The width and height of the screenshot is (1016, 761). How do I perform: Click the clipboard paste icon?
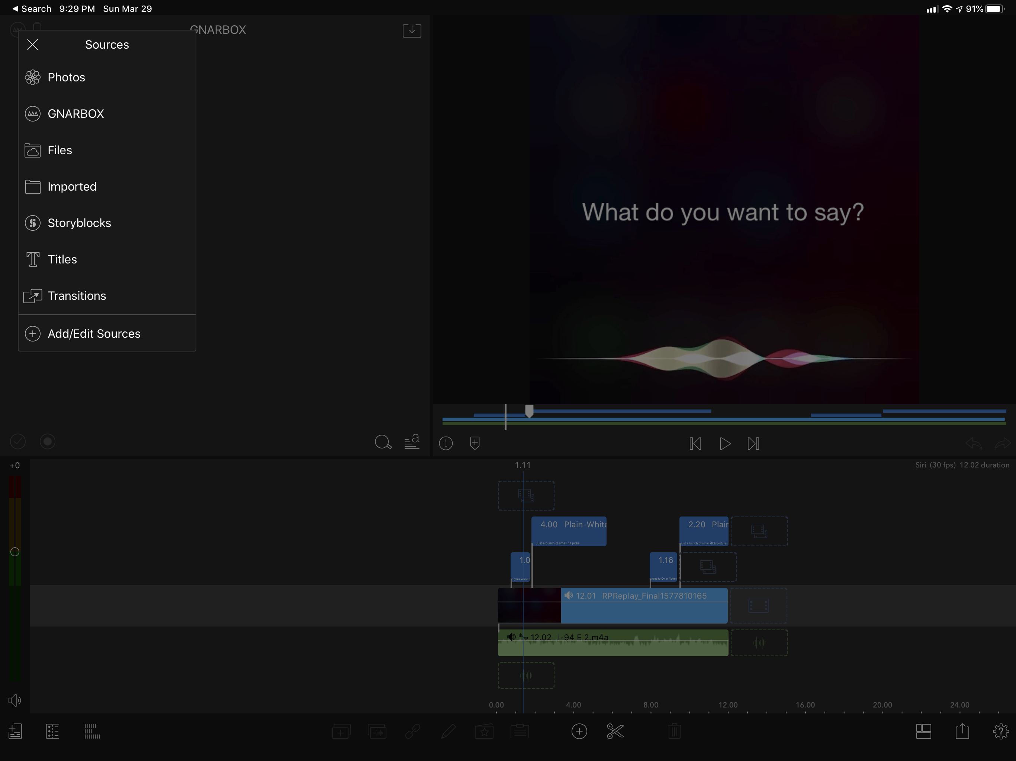520,732
